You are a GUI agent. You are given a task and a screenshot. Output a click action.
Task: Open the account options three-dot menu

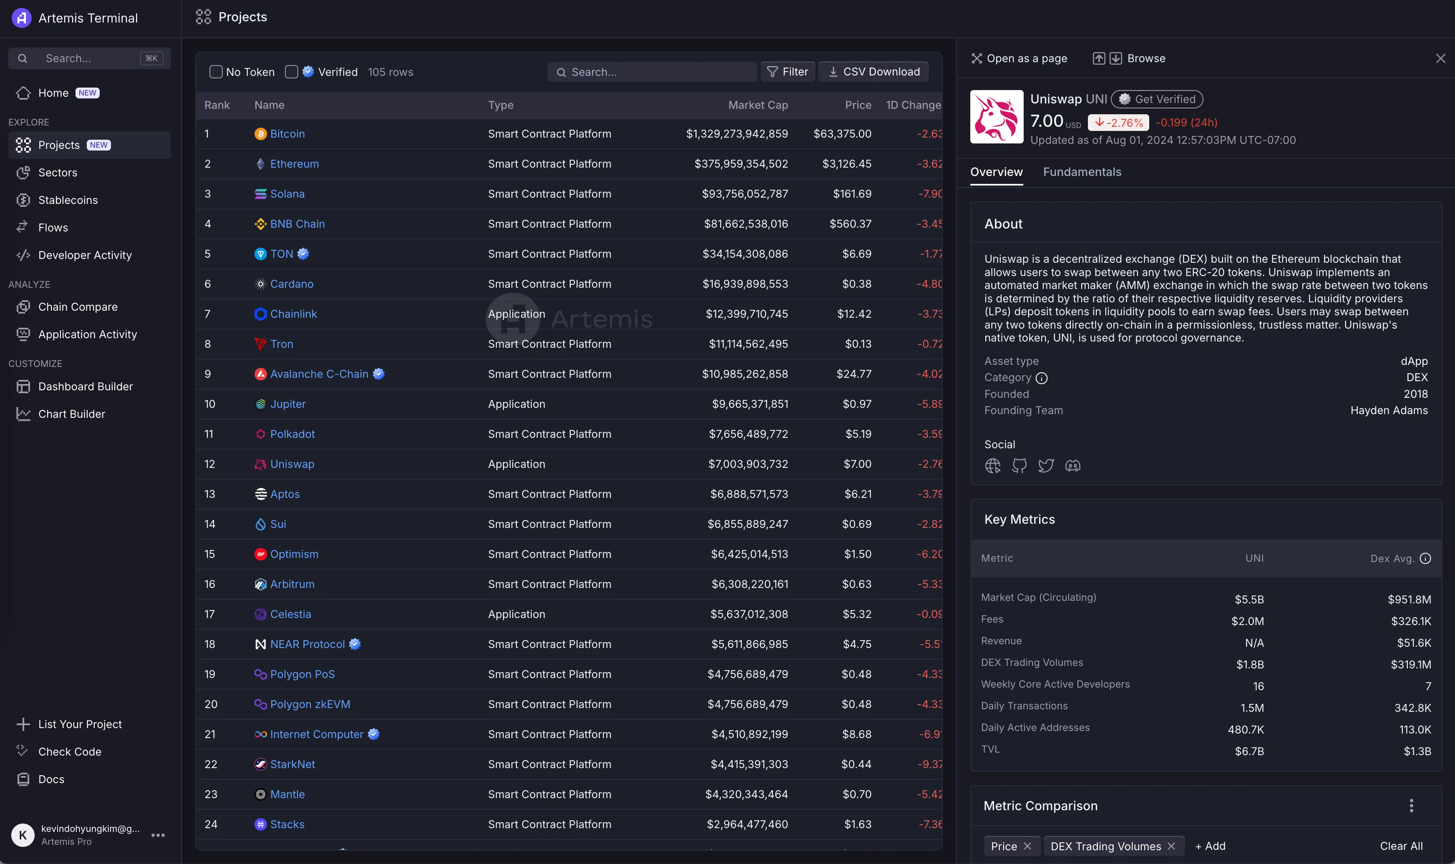click(159, 835)
